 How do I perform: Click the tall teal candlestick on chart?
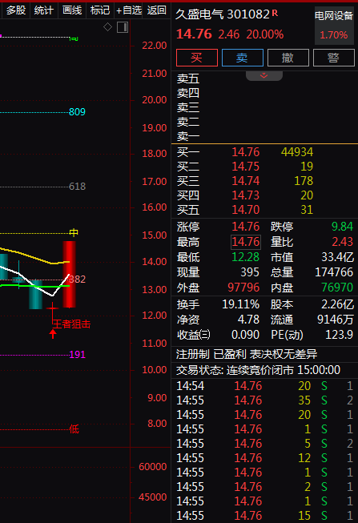(x=36, y=295)
